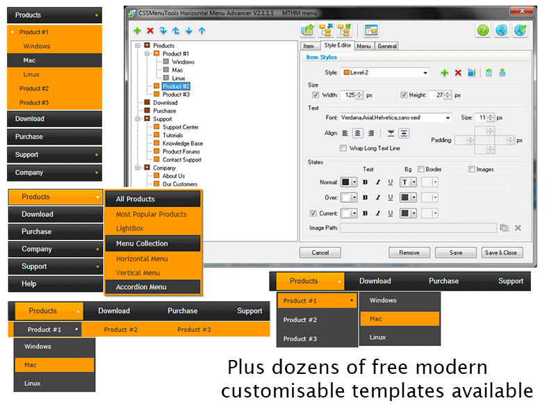Switch to the Item tab
Viewport: 556px width, 417px height.
(309, 46)
